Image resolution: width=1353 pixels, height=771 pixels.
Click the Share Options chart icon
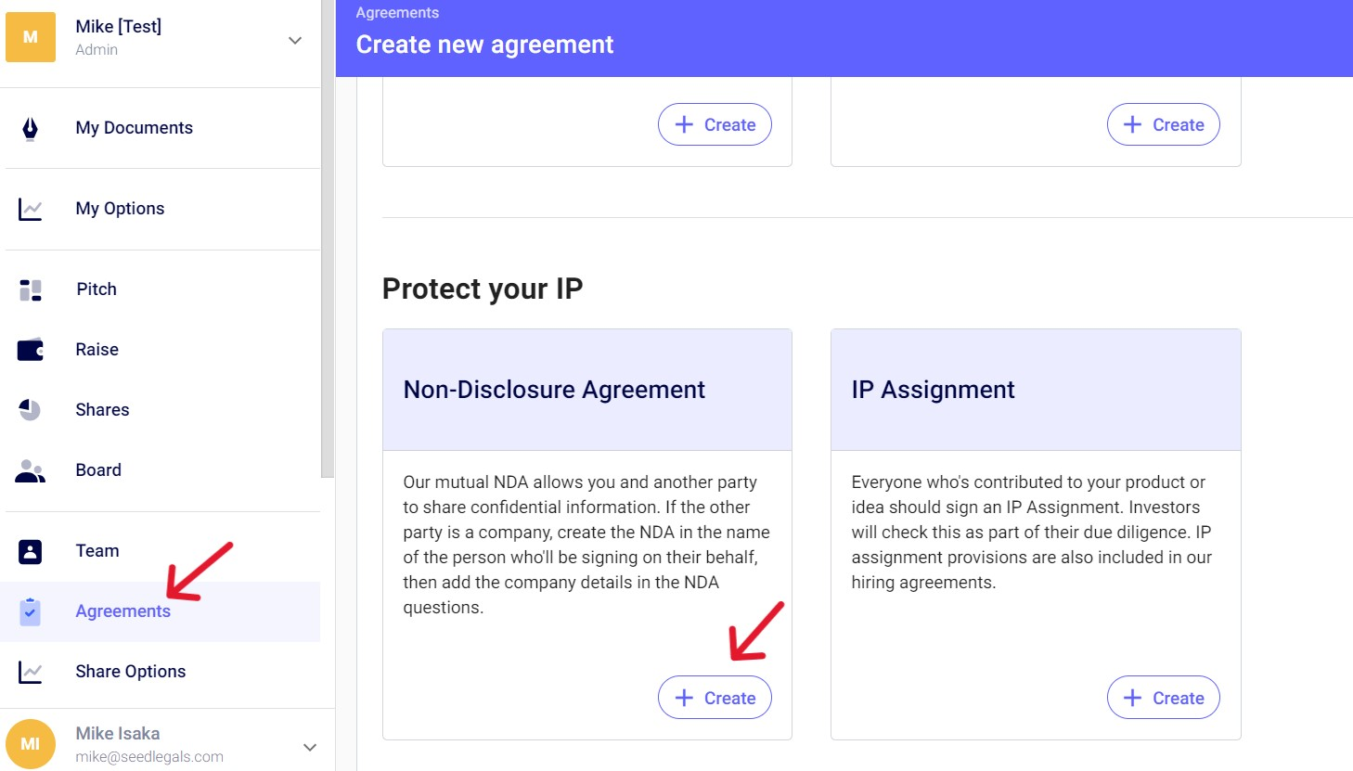coord(31,672)
